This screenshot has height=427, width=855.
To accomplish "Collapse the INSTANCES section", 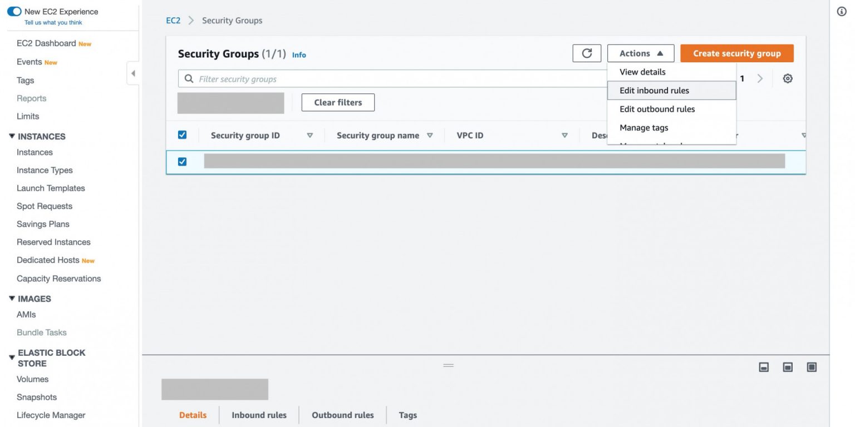I will pos(12,136).
